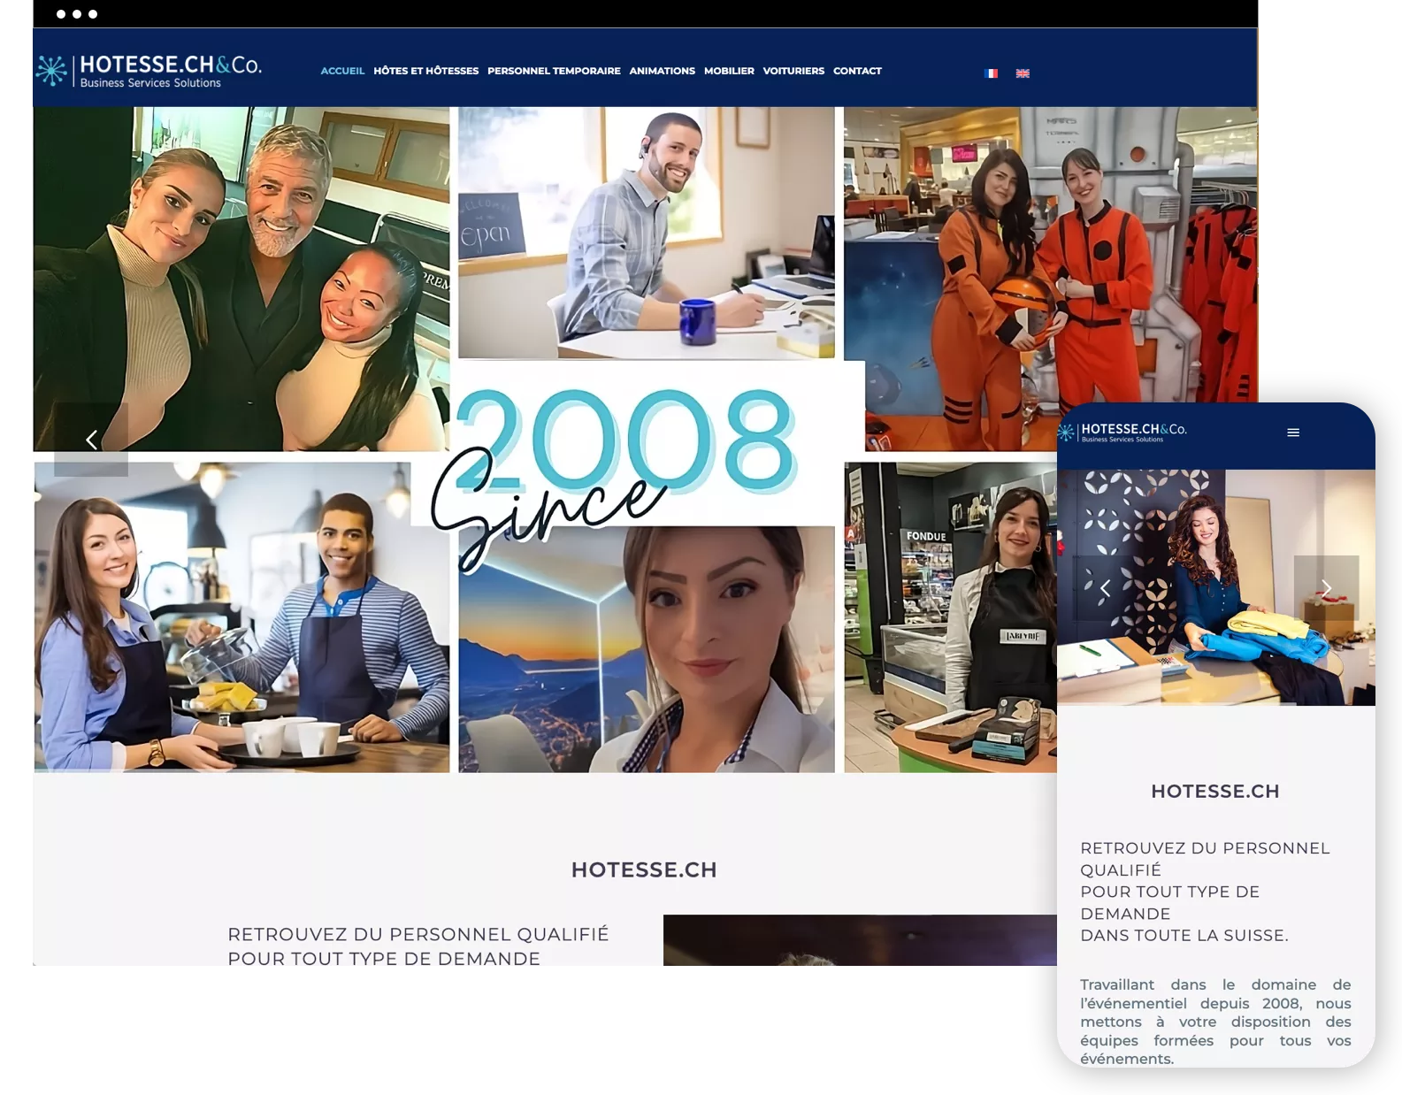Open the Animations menu item

point(662,71)
